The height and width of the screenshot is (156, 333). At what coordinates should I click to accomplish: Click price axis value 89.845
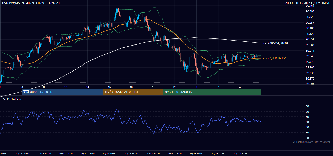click(311, 56)
